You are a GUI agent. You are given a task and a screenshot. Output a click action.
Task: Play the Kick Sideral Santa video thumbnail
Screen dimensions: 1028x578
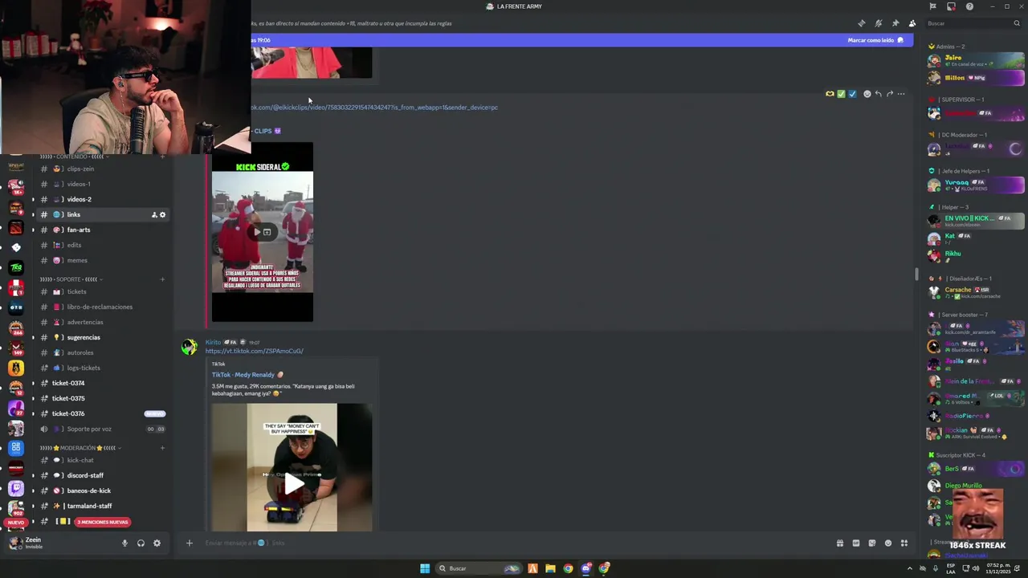[263, 232]
